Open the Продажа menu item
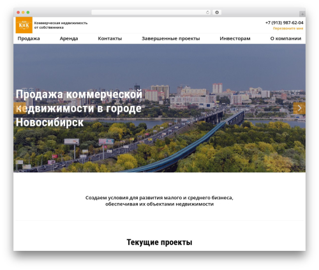The height and width of the screenshot is (270, 319). point(29,38)
